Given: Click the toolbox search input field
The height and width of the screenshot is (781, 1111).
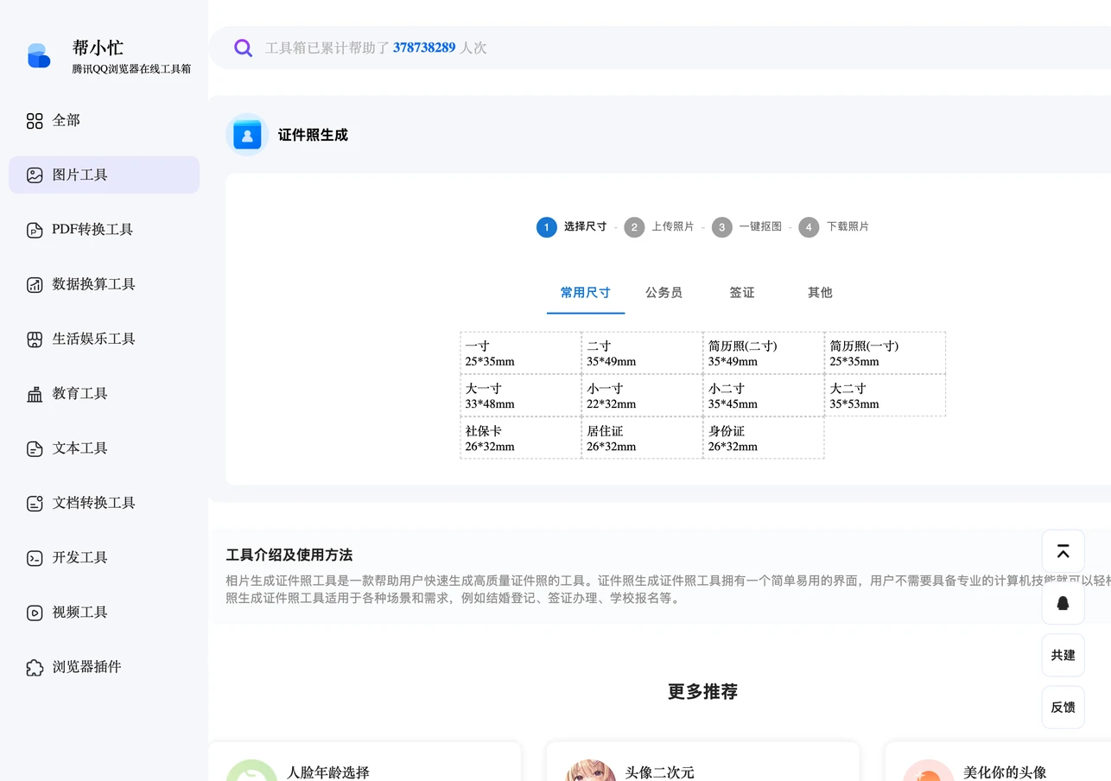Looking at the screenshot, I should tap(660, 48).
